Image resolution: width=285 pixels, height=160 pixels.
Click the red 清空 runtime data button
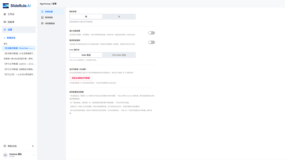[81, 78]
